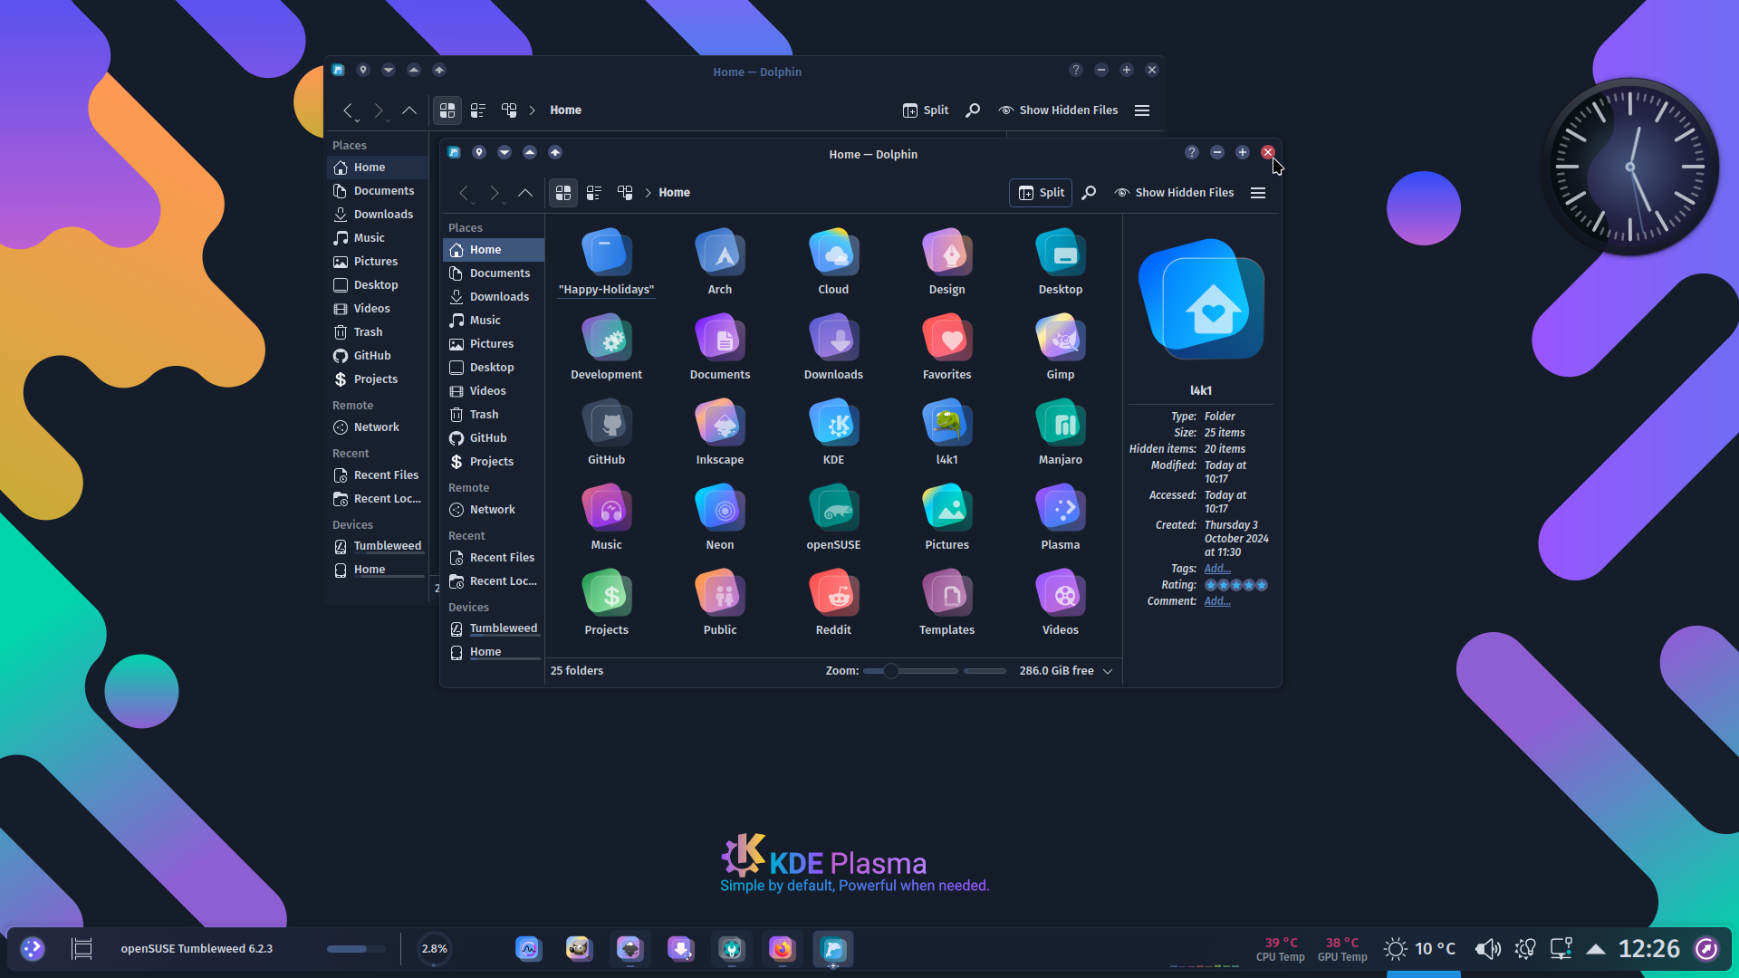Open the Plasma folder

coord(1061,518)
